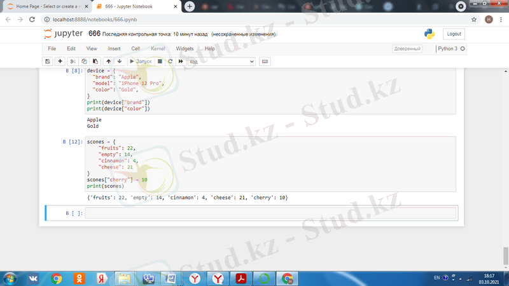The height and width of the screenshot is (286, 509).
Task: Click the Python logo icon
Action: point(429,34)
